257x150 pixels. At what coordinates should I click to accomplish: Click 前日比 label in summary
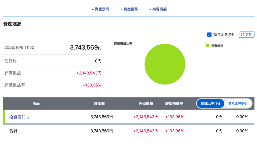pyautogui.click(x=11, y=61)
